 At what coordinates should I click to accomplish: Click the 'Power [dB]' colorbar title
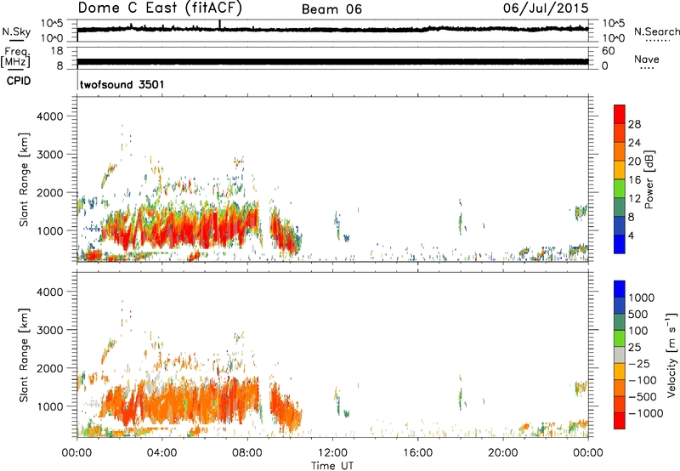pyautogui.click(x=649, y=179)
